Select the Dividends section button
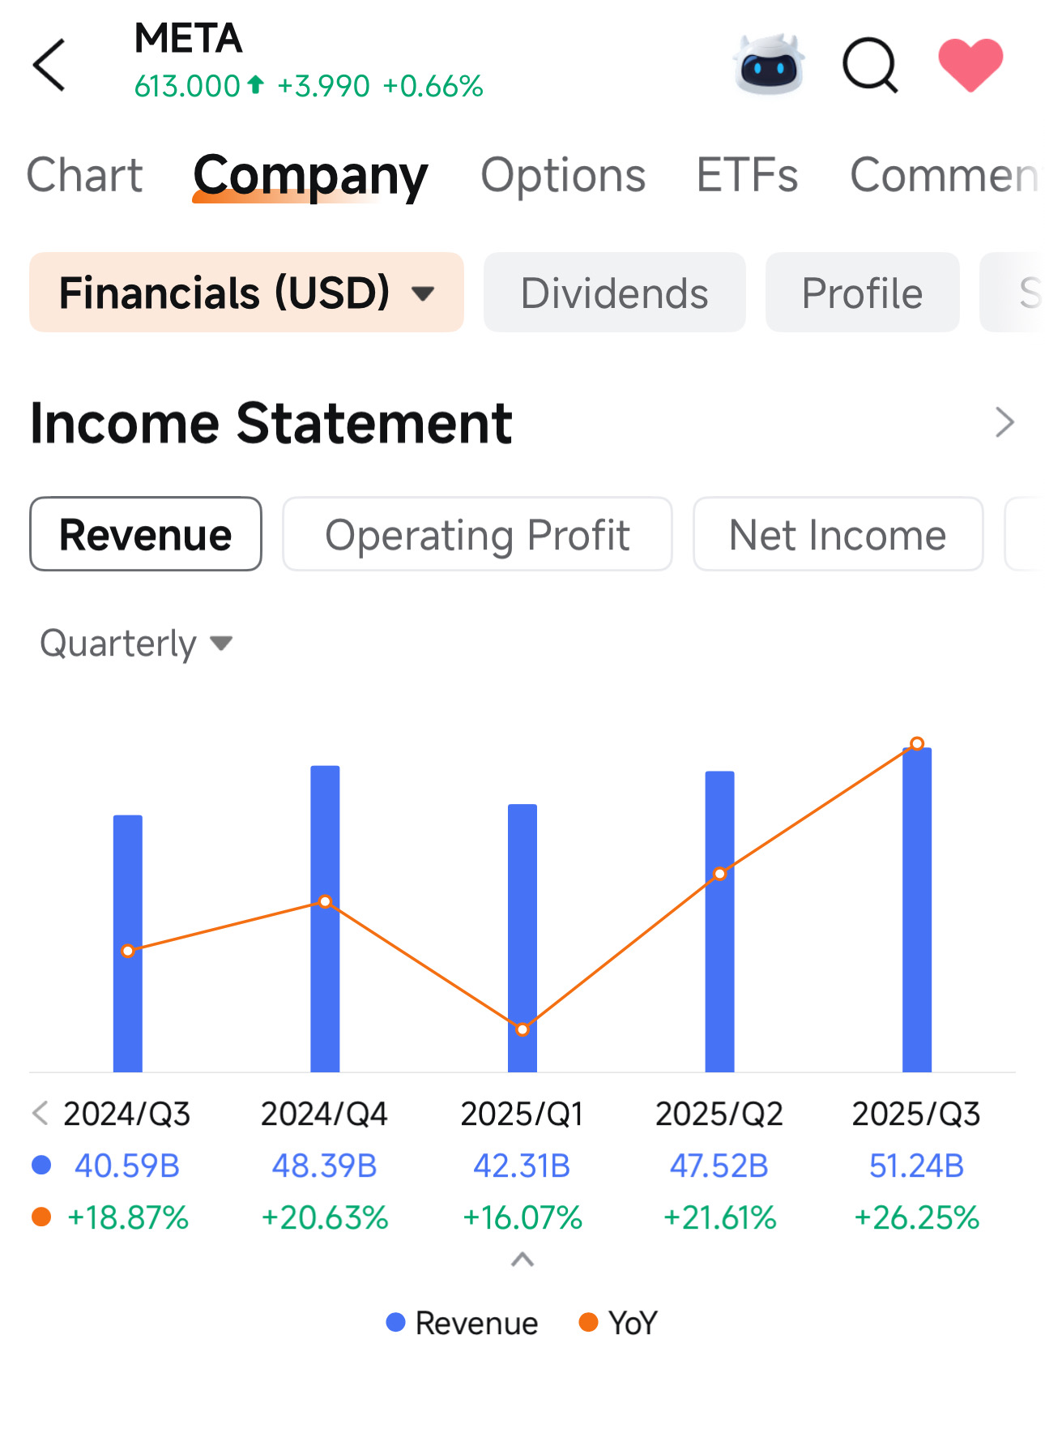This screenshot has height=1433, width=1045. pyautogui.click(x=614, y=293)
